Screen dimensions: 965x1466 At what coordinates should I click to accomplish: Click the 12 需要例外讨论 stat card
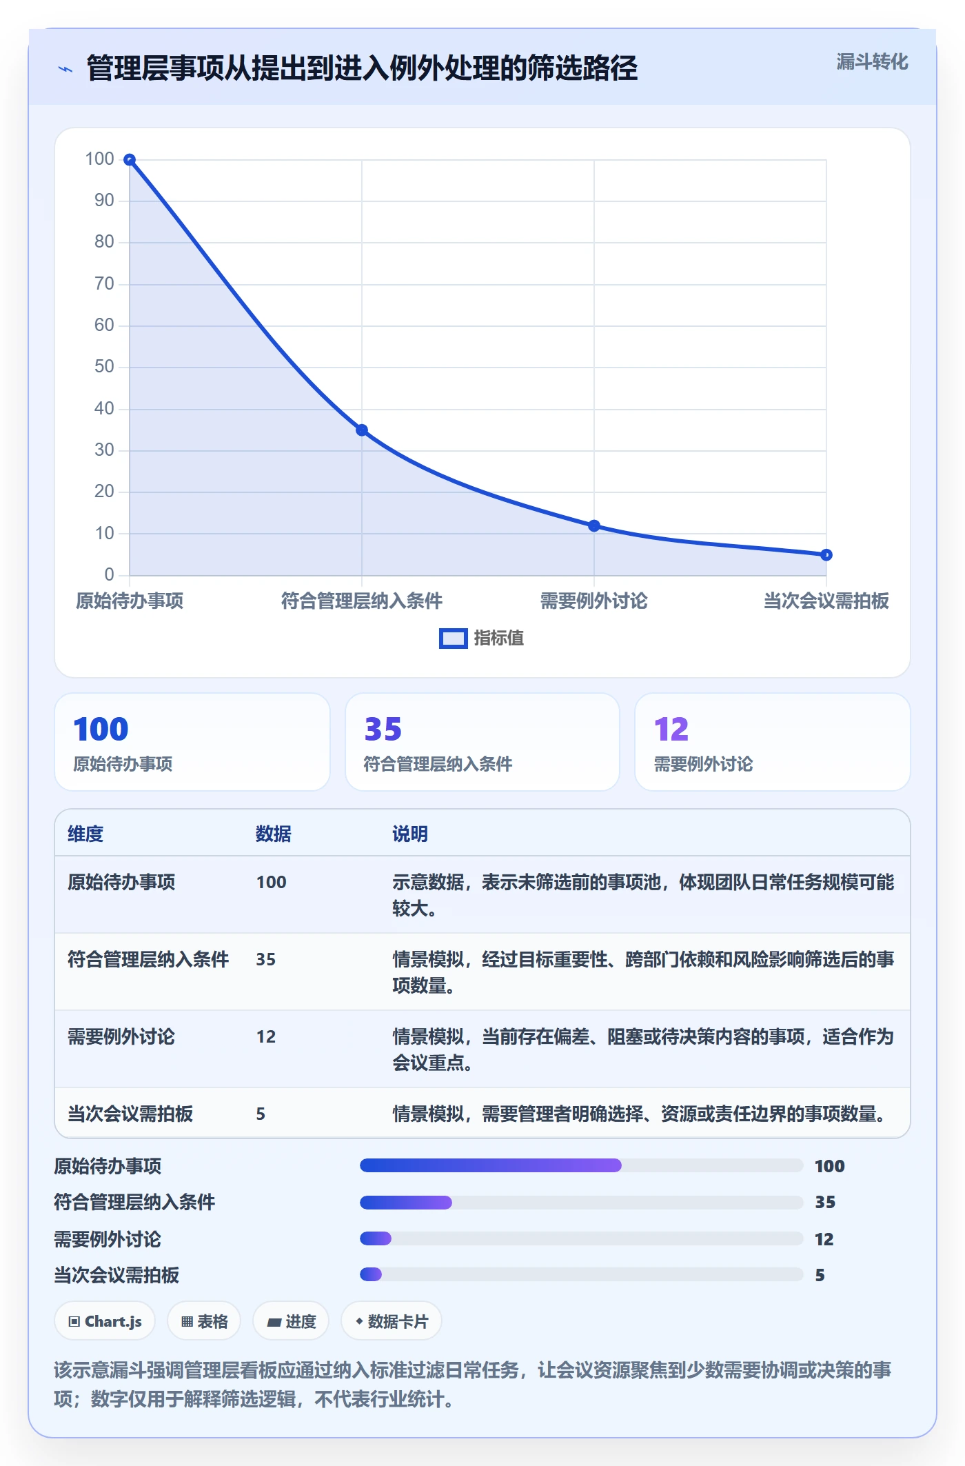coord(773,742)
